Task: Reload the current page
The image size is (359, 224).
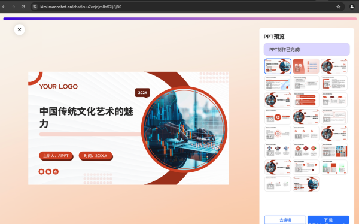Action: 23,7
